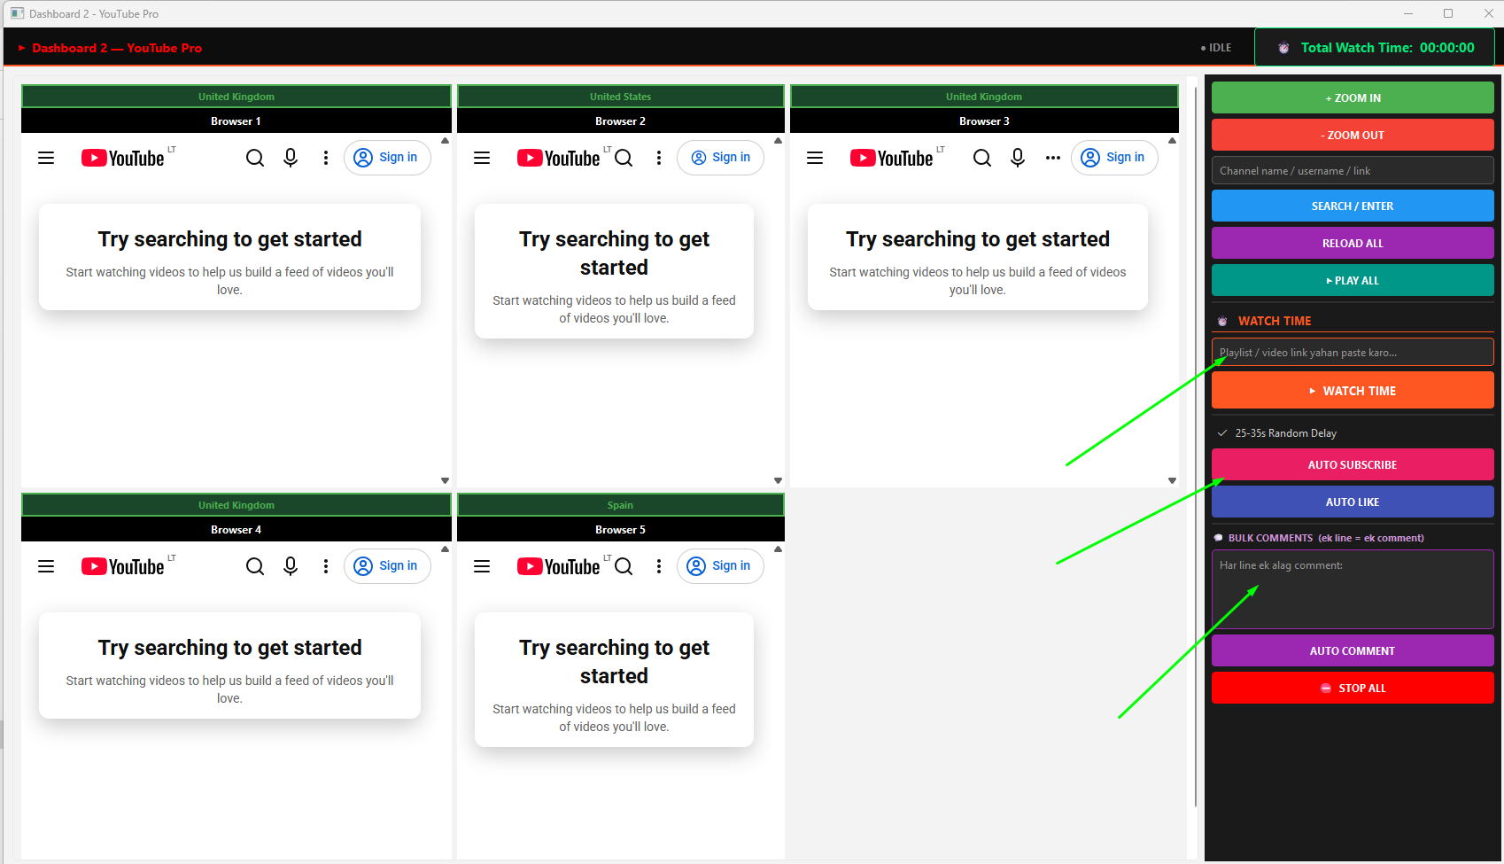This screenshot has width=1504, height=864.
Task: Click the scroll-up arrow in Browser 4
Action: pos(445,549)
